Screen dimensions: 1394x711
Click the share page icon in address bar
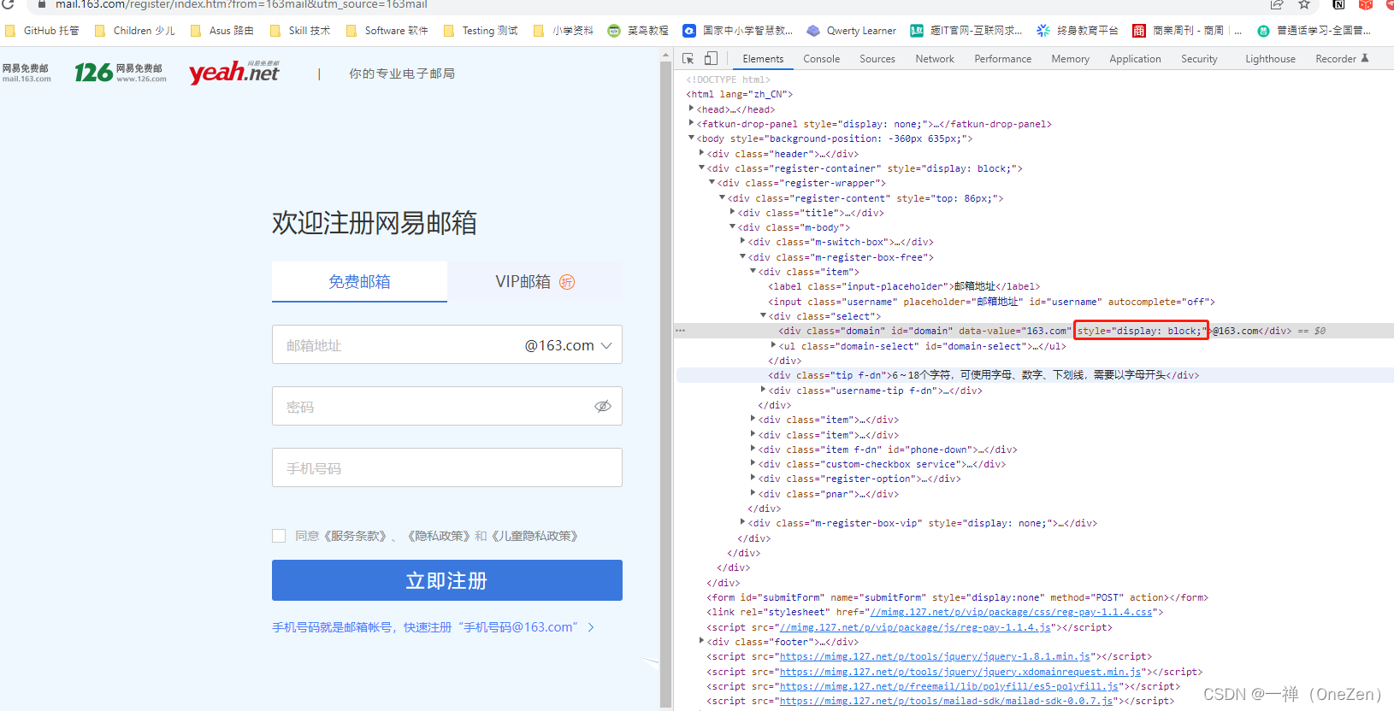tap(1277, 4)
